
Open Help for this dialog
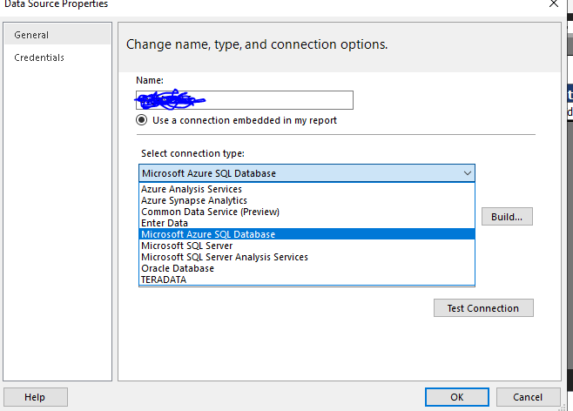(x=36, y=397)
